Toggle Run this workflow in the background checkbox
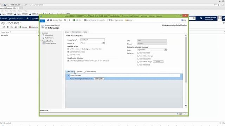 click(68, 49)
